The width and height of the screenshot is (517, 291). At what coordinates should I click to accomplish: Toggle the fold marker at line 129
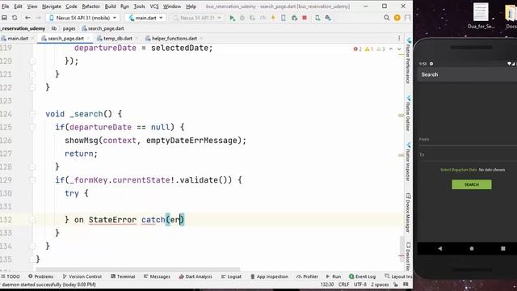(x=32, y=179)
